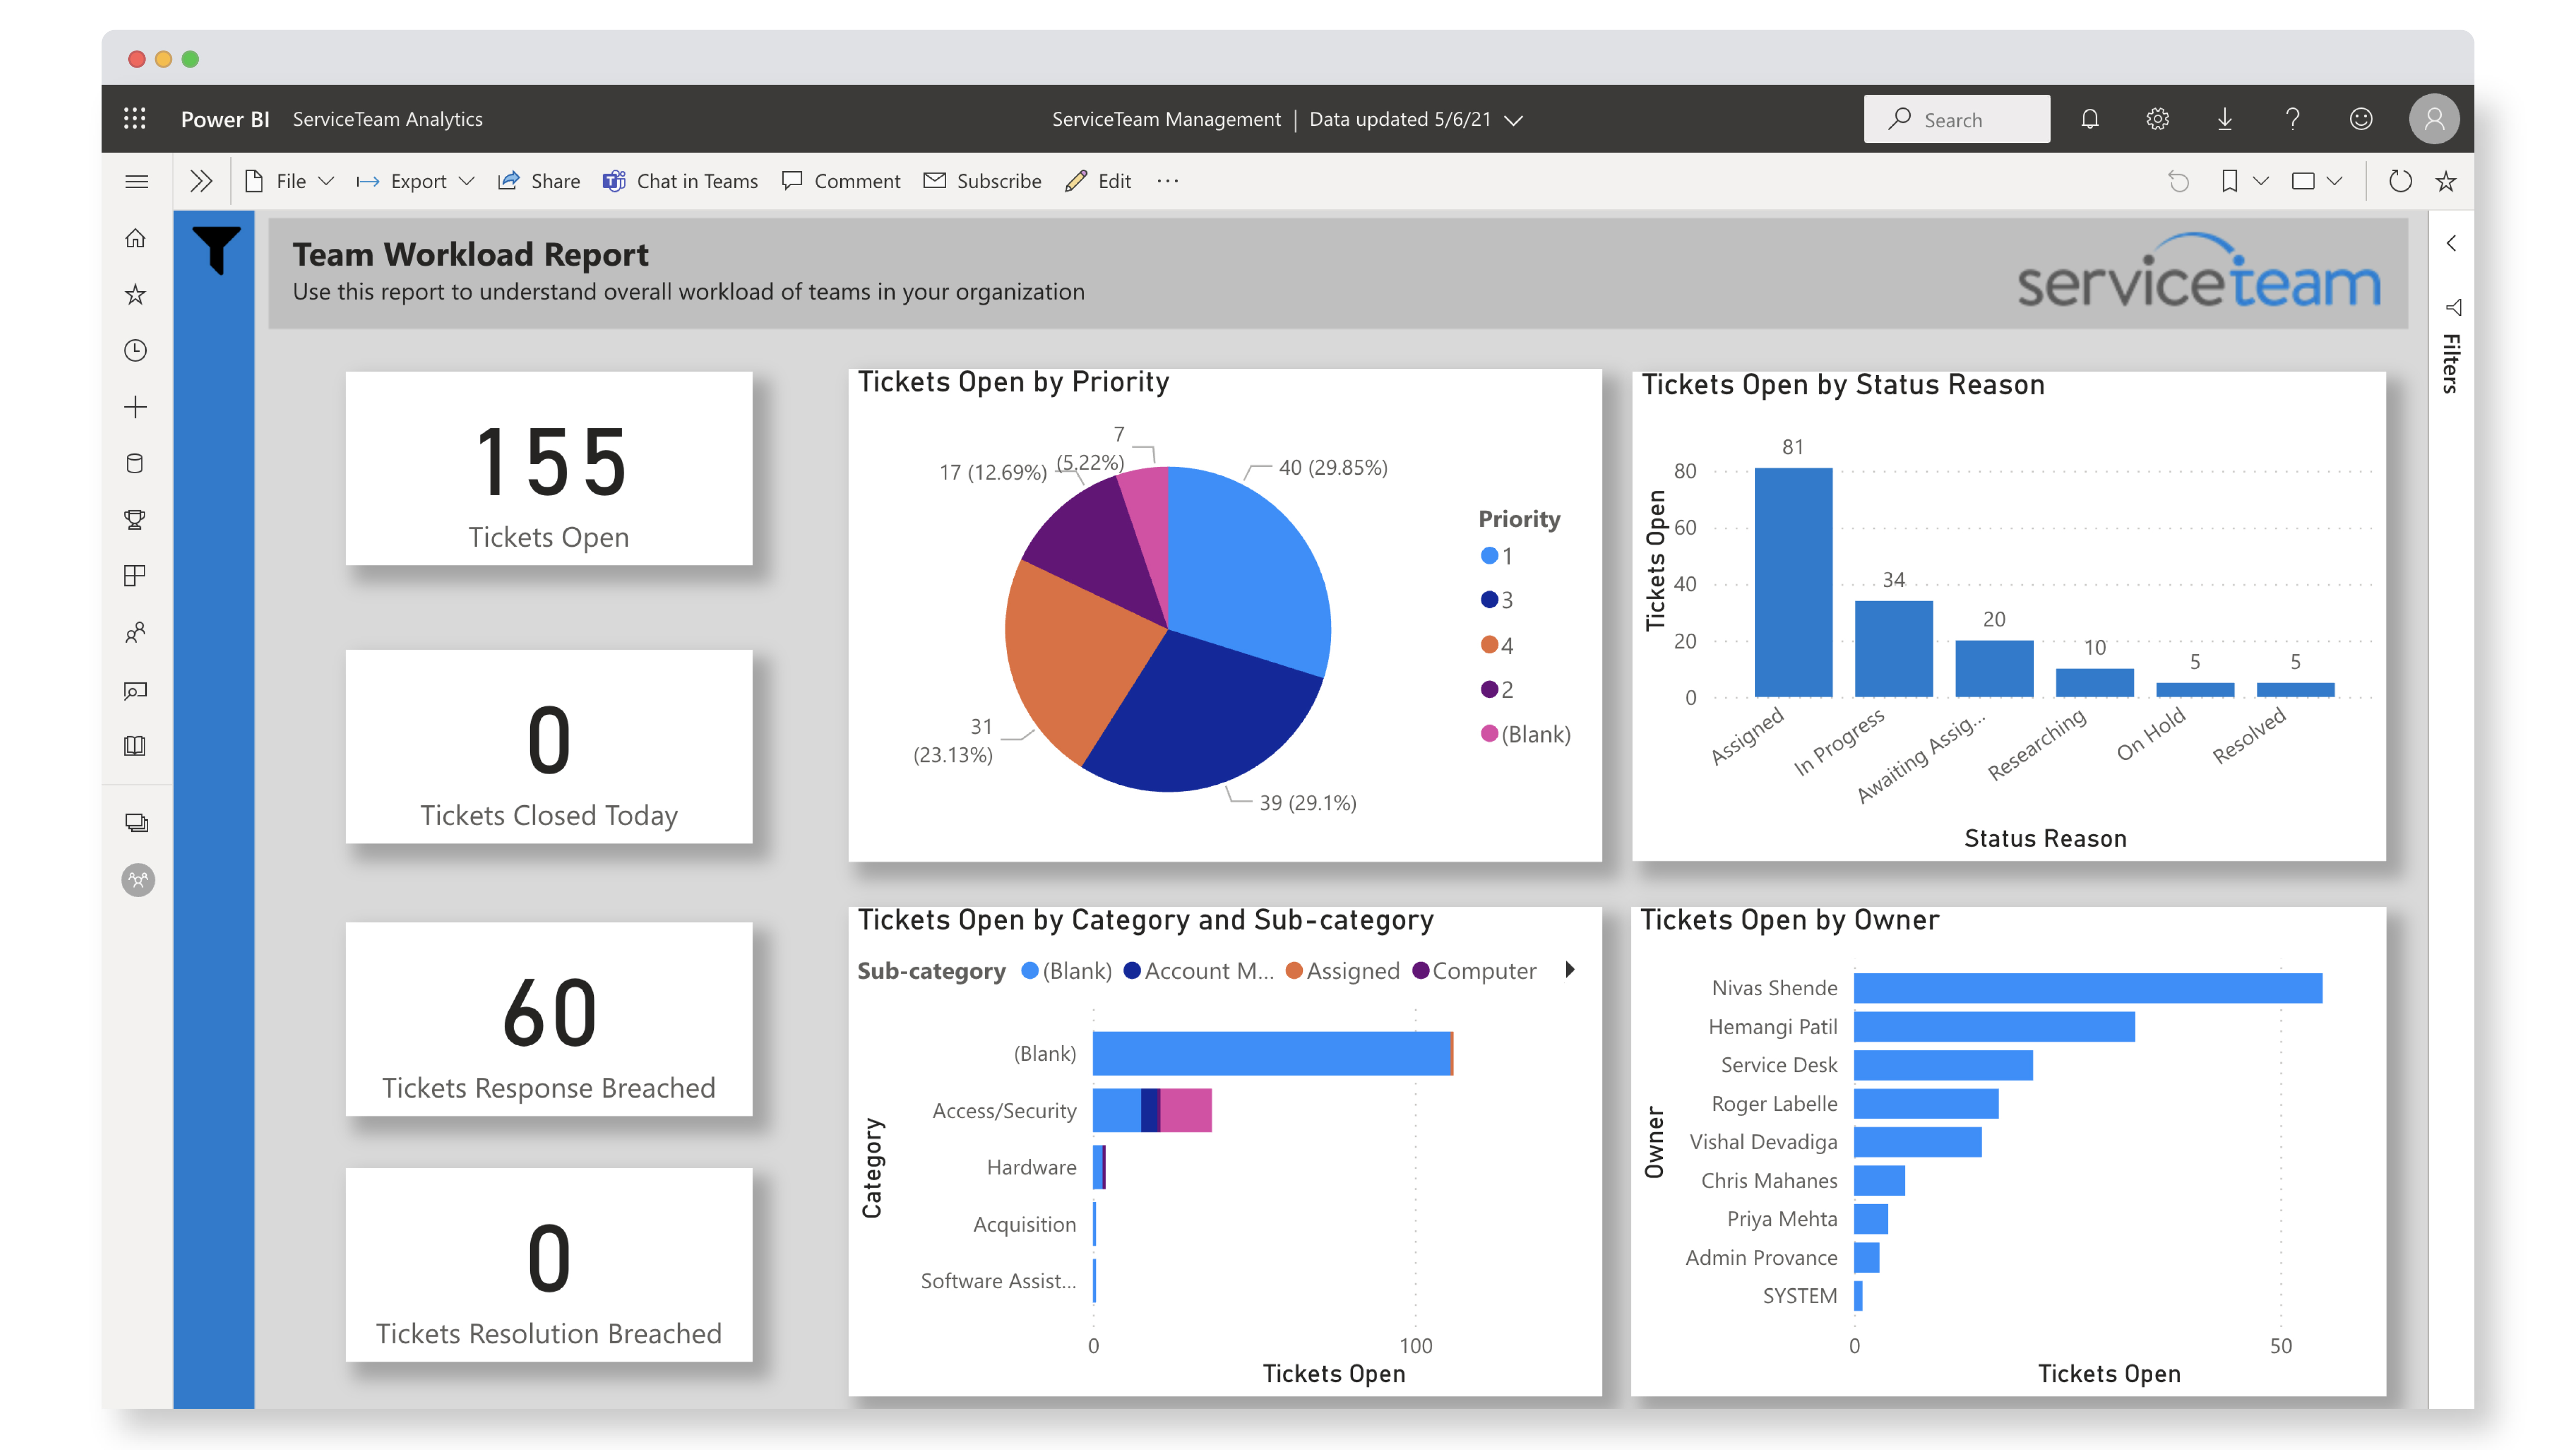
Task: Open the Home navigation icon
Action: click(137, 239)
